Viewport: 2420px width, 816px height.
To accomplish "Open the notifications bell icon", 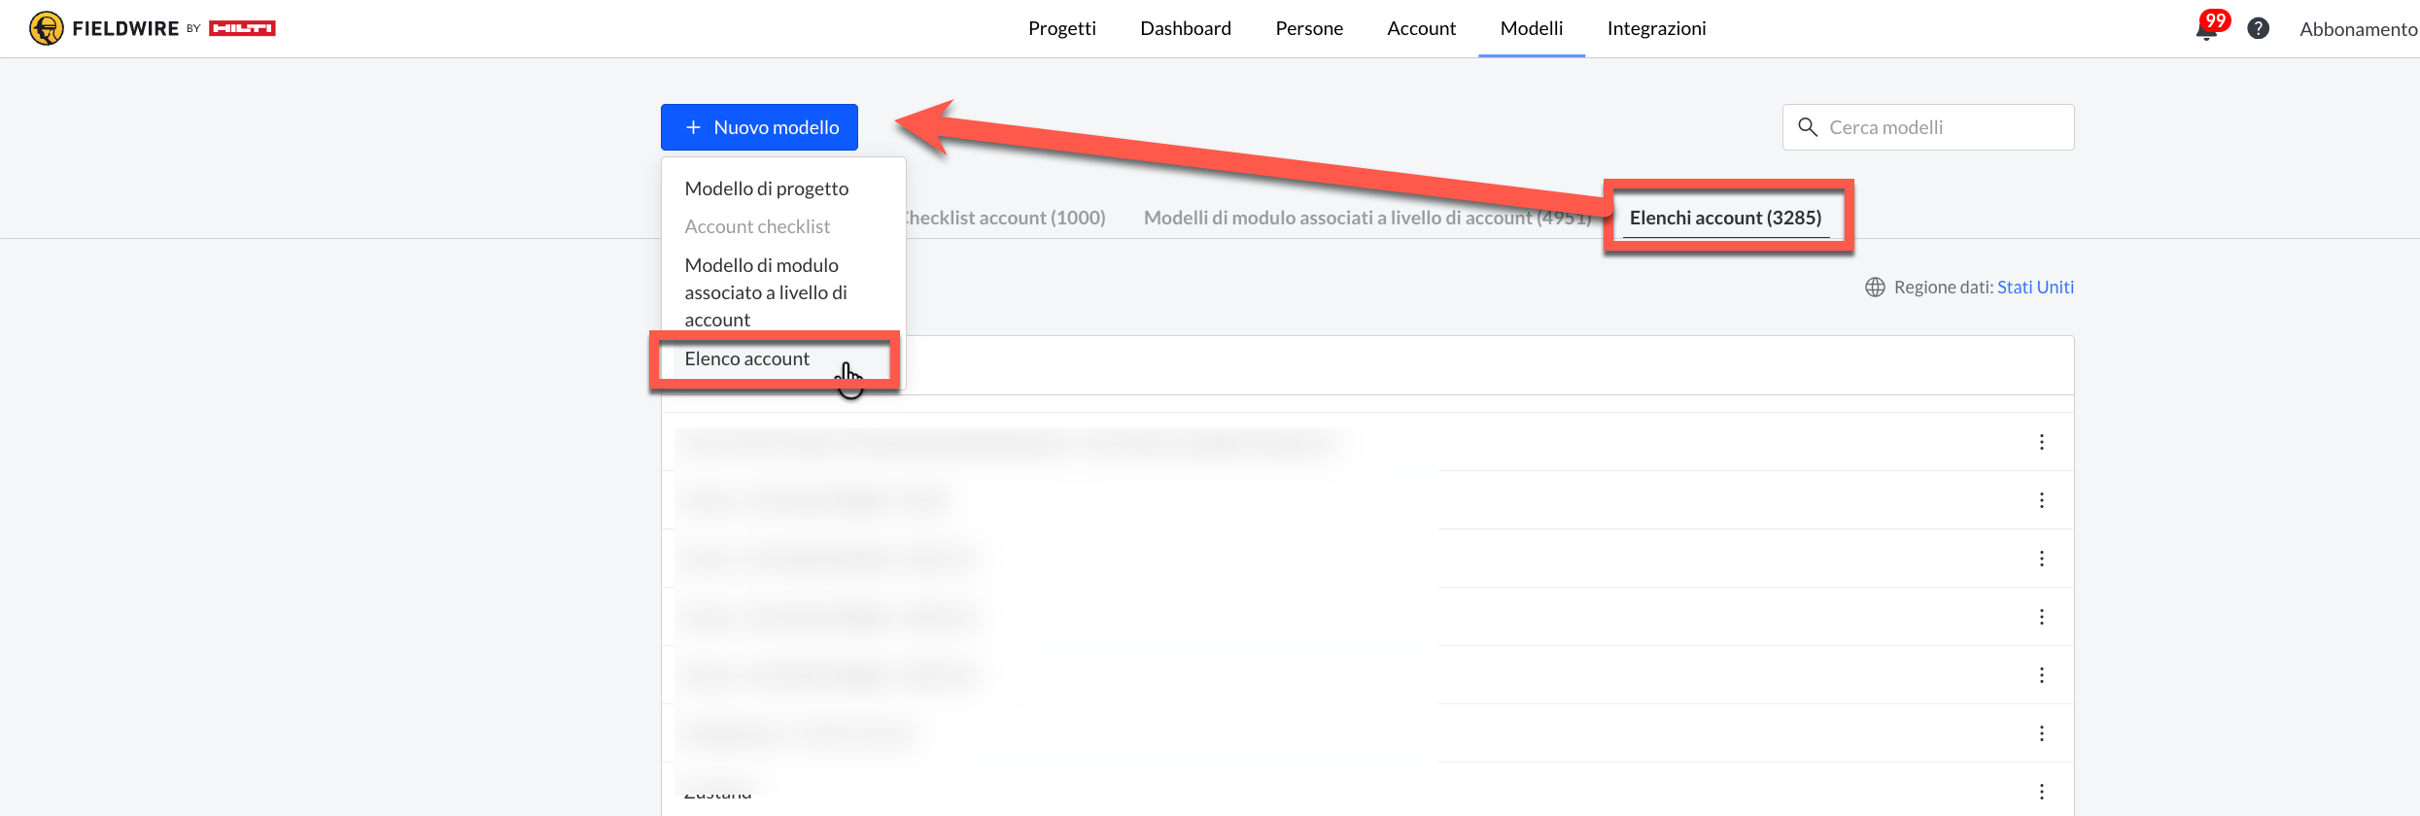I will pos(2205,30).
